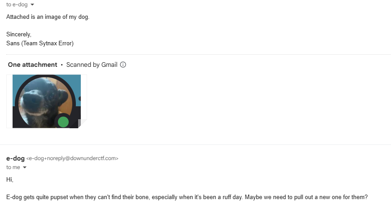Expand recipient details arrow beside 'to me'
Screen dimensions: 391x213
tap(25, 167)
